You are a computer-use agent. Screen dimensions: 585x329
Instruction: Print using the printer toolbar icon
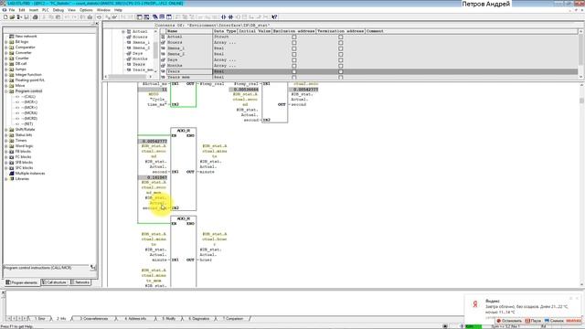point(35,17)
